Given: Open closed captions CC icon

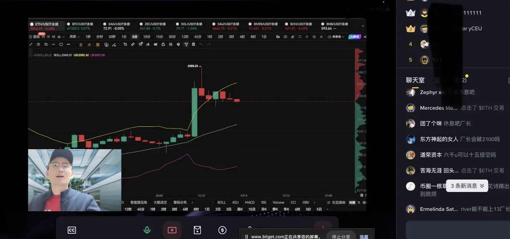Looking at the screenshot, I should tap(72, 230).
